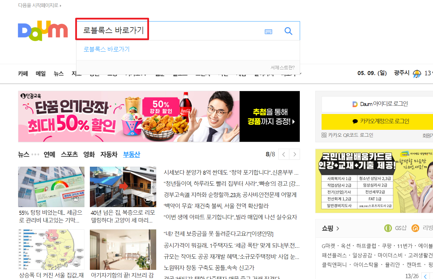Switch to the 영화 news tab
The image size is (433, 279).
point(89,154)
